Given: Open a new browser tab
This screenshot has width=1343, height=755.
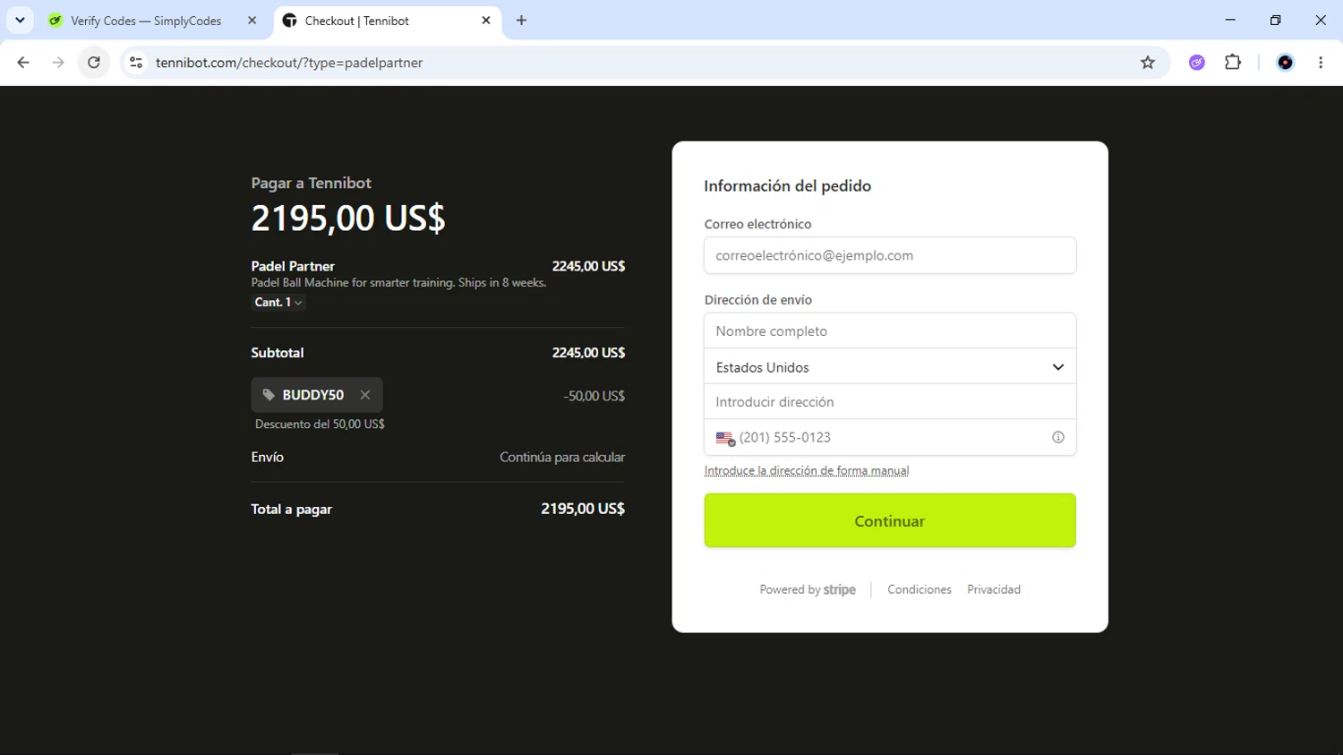Looking at the screenshot, I should point(521,20).
